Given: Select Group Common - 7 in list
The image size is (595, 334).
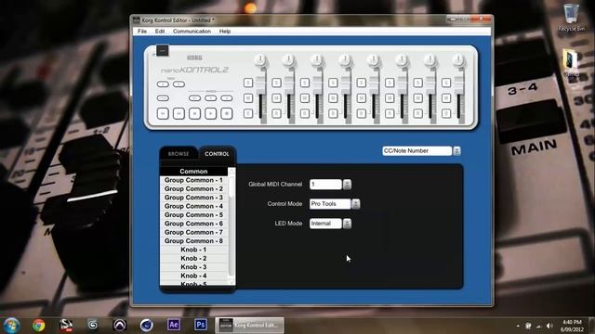Looking at the screenshot, I should (x=193, y=232).
